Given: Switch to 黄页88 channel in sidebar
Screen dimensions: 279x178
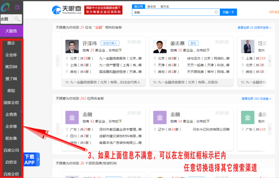Looking at the screenshot, I should 11,67.
